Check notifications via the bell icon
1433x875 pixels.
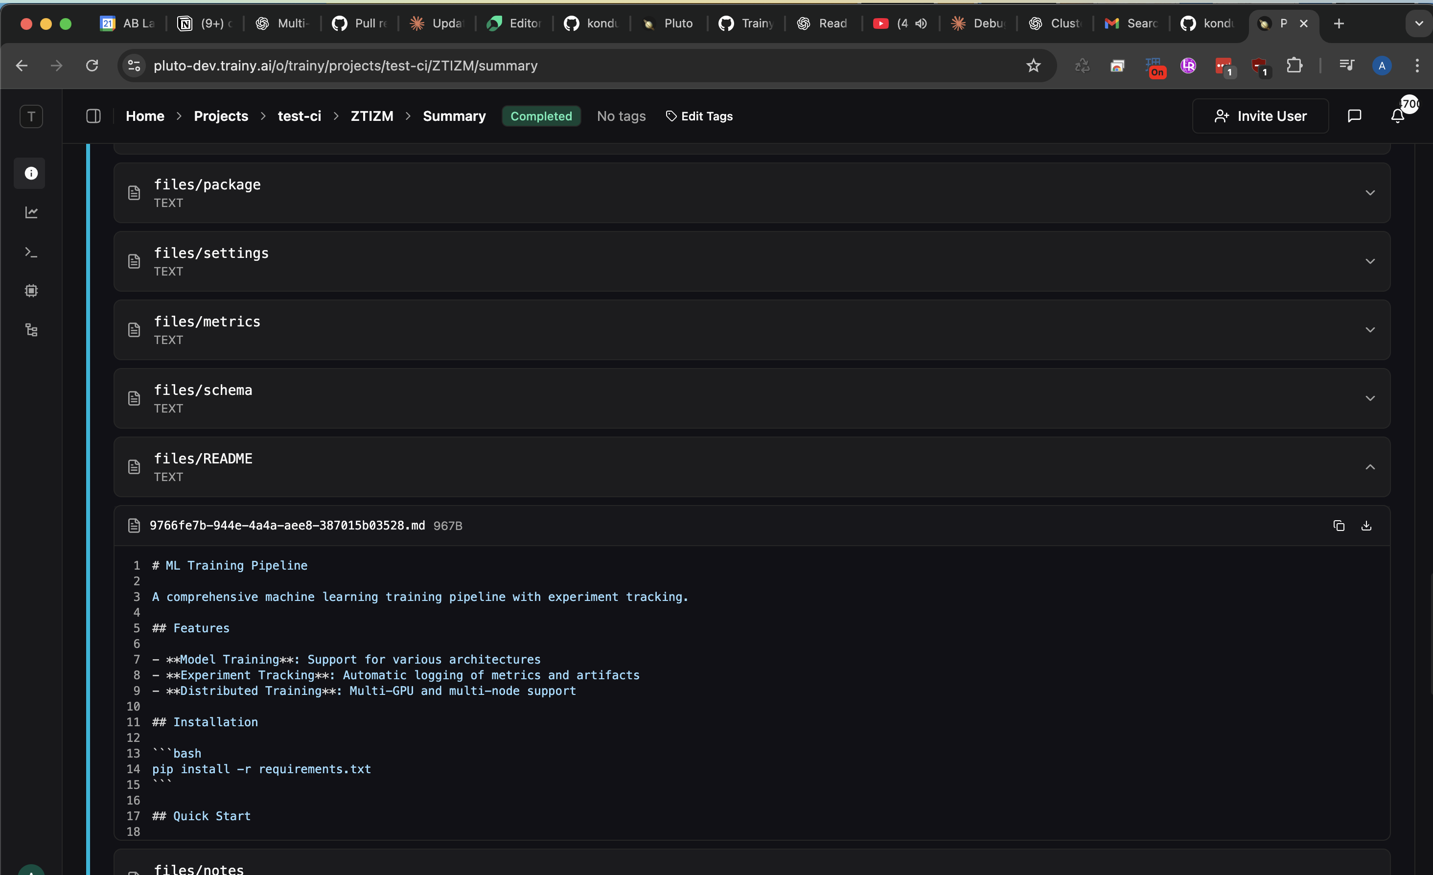pyautogui.click(x=1398, y=115)
